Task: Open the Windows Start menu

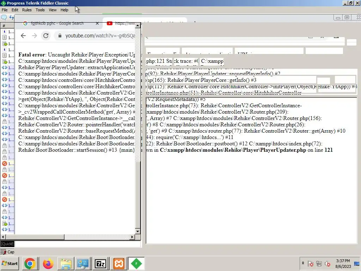Action: [x=10, y=263]
